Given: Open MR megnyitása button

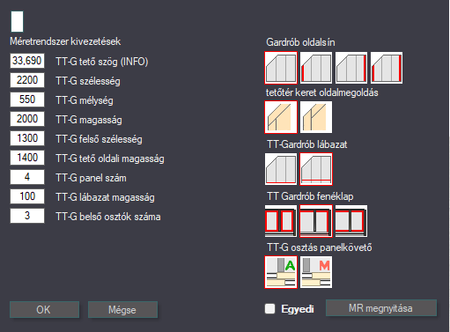Looking at the screenshot, I should (x=381, y=308).
